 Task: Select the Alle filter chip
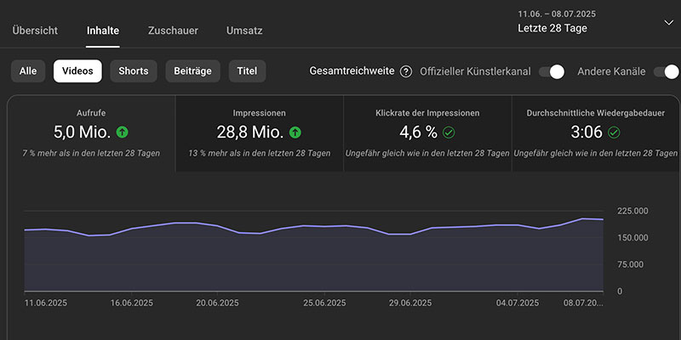pyautogui.click(x=28, y=71)
